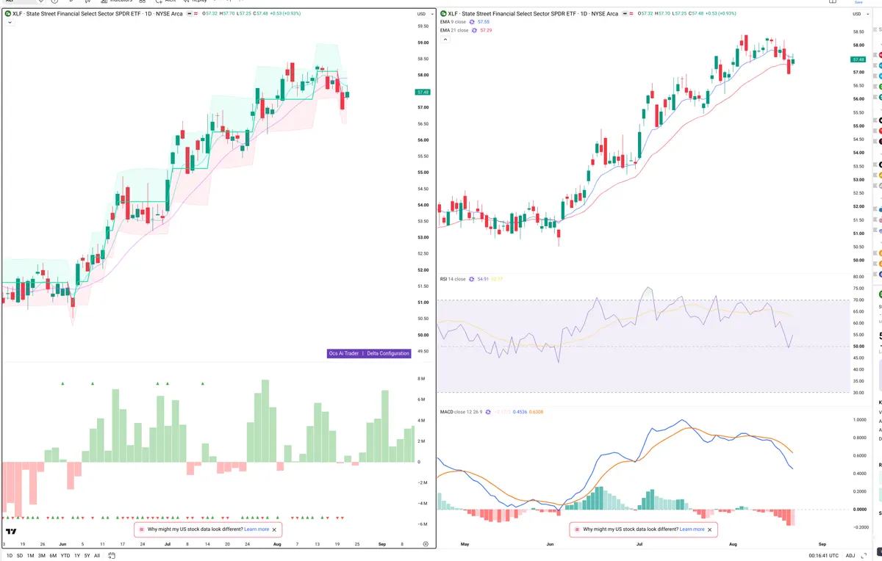Collapse the indicator legend on right chart

(444, 39)
